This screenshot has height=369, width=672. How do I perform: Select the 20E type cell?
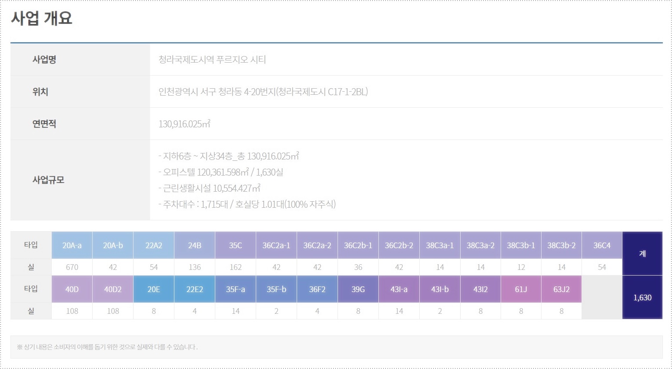coord(154,289)
